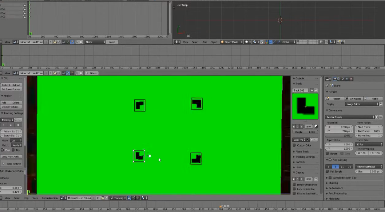Viewport: 385px width, 212px height.
Task: Pin the properties context with pin icon
Action: 327,85
